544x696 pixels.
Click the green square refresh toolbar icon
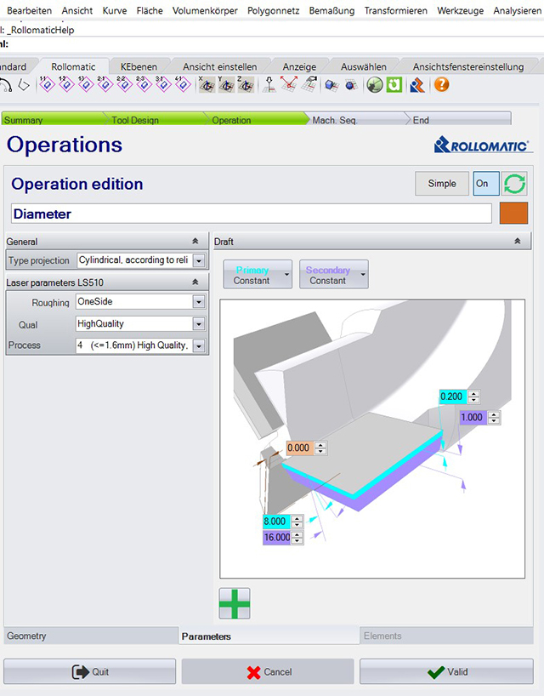(394, 85)
